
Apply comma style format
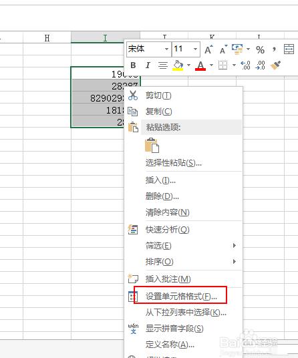pos(274,49)
